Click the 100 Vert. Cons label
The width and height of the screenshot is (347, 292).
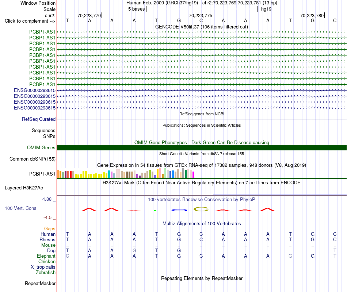[20, 208]
